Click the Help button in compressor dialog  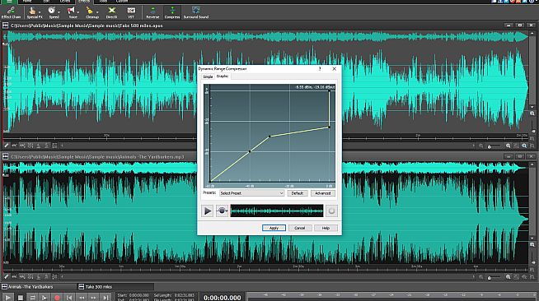click(x=326, y=228)
